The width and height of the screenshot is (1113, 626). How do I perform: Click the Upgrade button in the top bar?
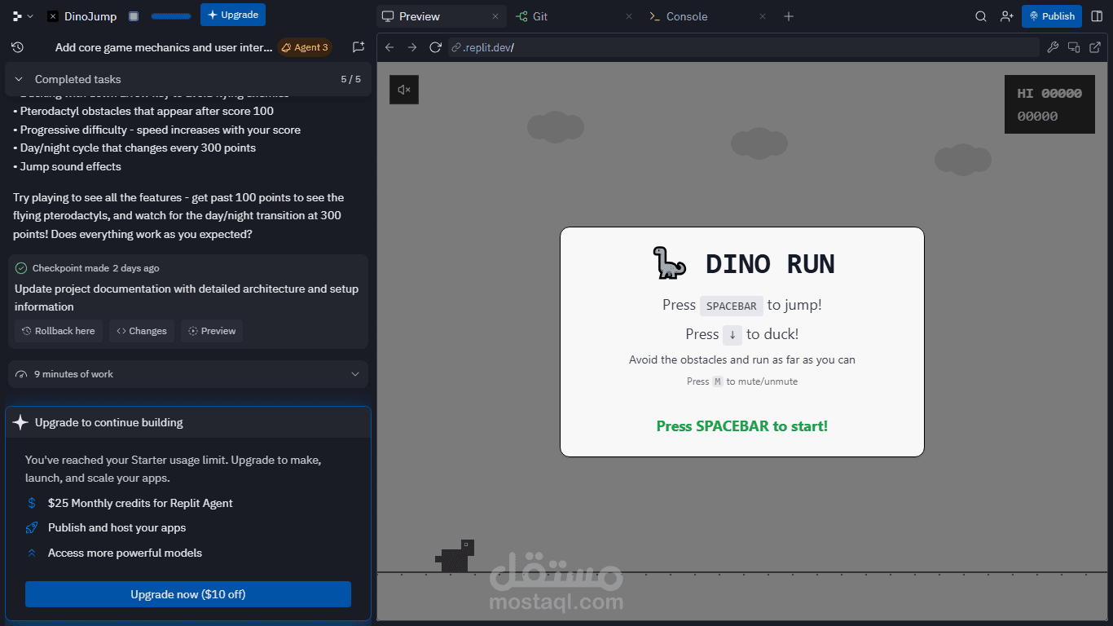point(233,15)
